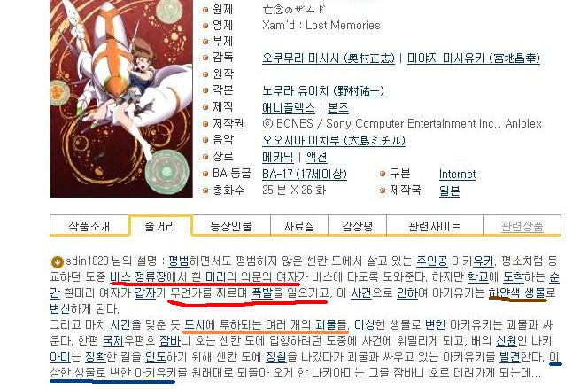
Task: Click the arrow icon before sdin1020
Action: (57, 261)
